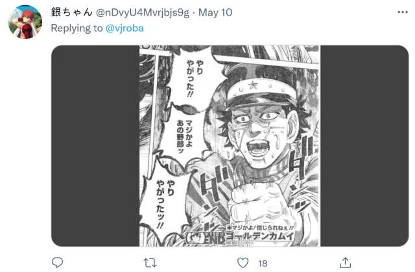Open the display name 銀ちゃん
This screenshot has width=415, height=272.
click(71, 12)
